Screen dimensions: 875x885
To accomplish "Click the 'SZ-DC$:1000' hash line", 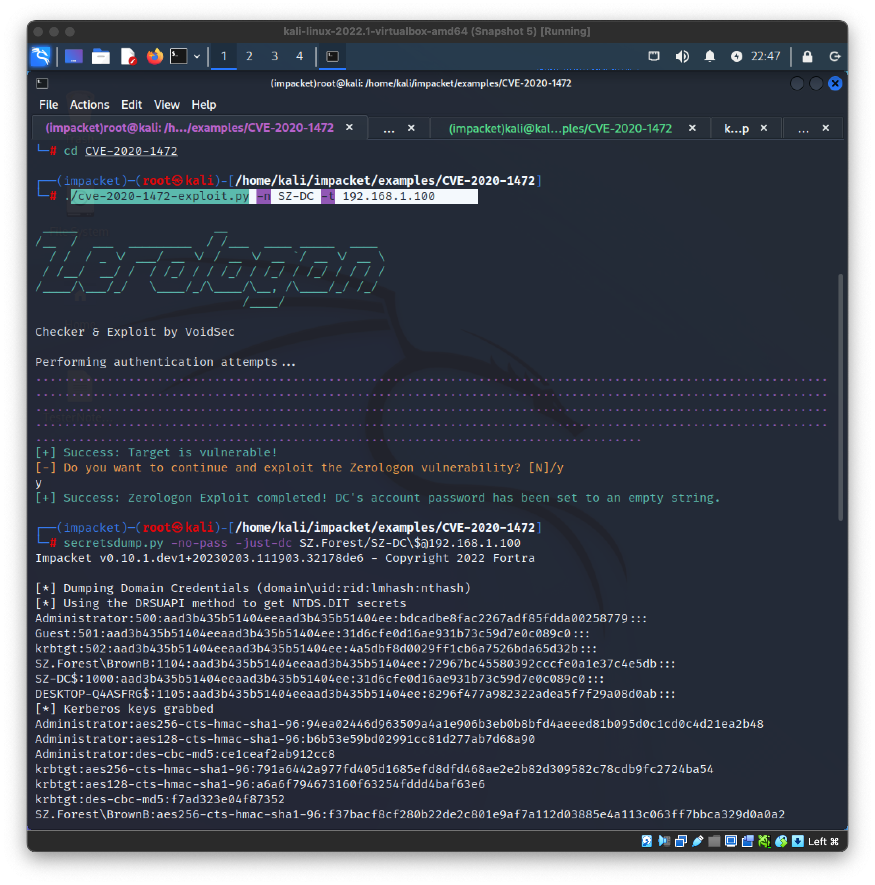I will point(320,678).
